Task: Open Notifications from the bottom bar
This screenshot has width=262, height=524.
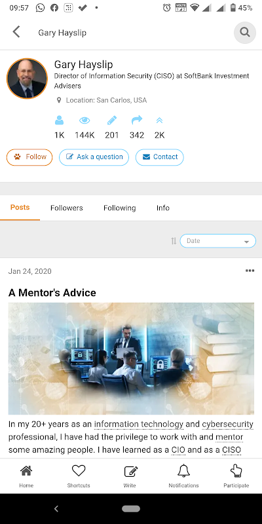Action: (x=183, y=476)
